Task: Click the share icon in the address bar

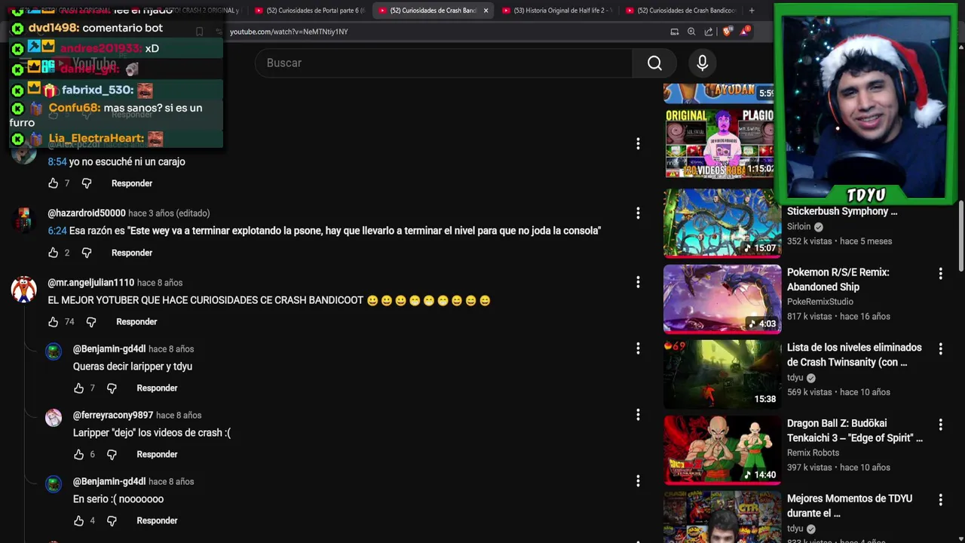Action: click(709, 32)
